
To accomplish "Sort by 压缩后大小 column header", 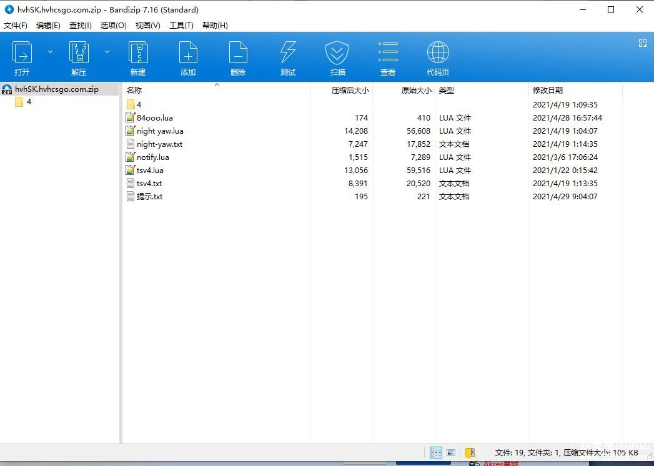I will coord(350,90).
